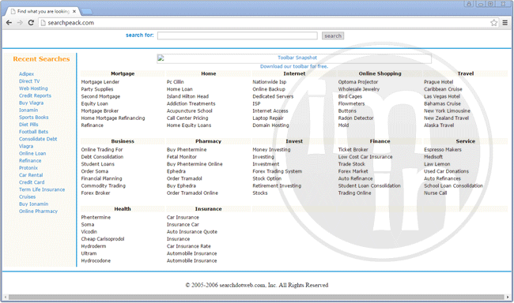Image resolution: width=514 pixels, height=303 pixels.
Task: Open the Cruises recent search
Action: pos(27,196)
